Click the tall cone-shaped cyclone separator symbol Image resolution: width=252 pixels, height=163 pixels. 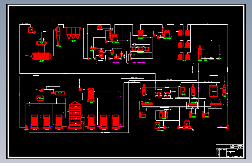(x=58, y=36)
